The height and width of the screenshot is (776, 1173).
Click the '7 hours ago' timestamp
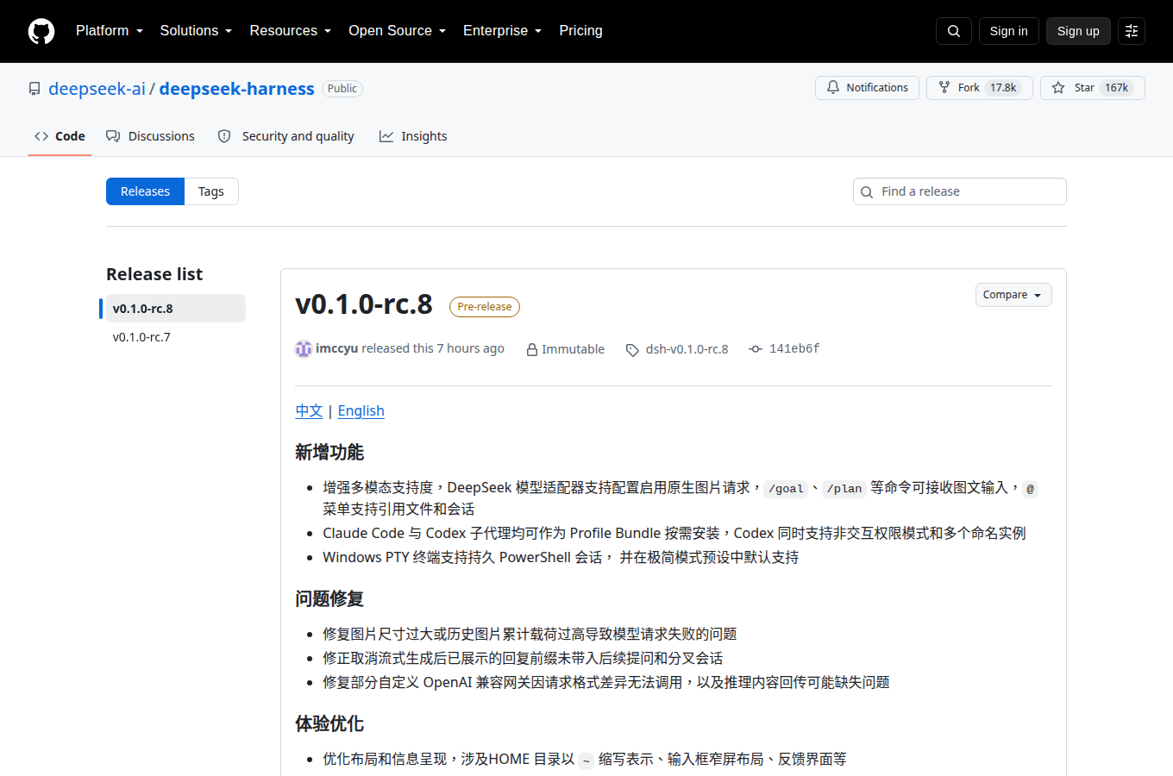tap(470, 348)
